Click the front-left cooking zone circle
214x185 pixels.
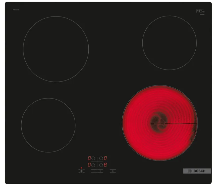(x=48, y=125)
